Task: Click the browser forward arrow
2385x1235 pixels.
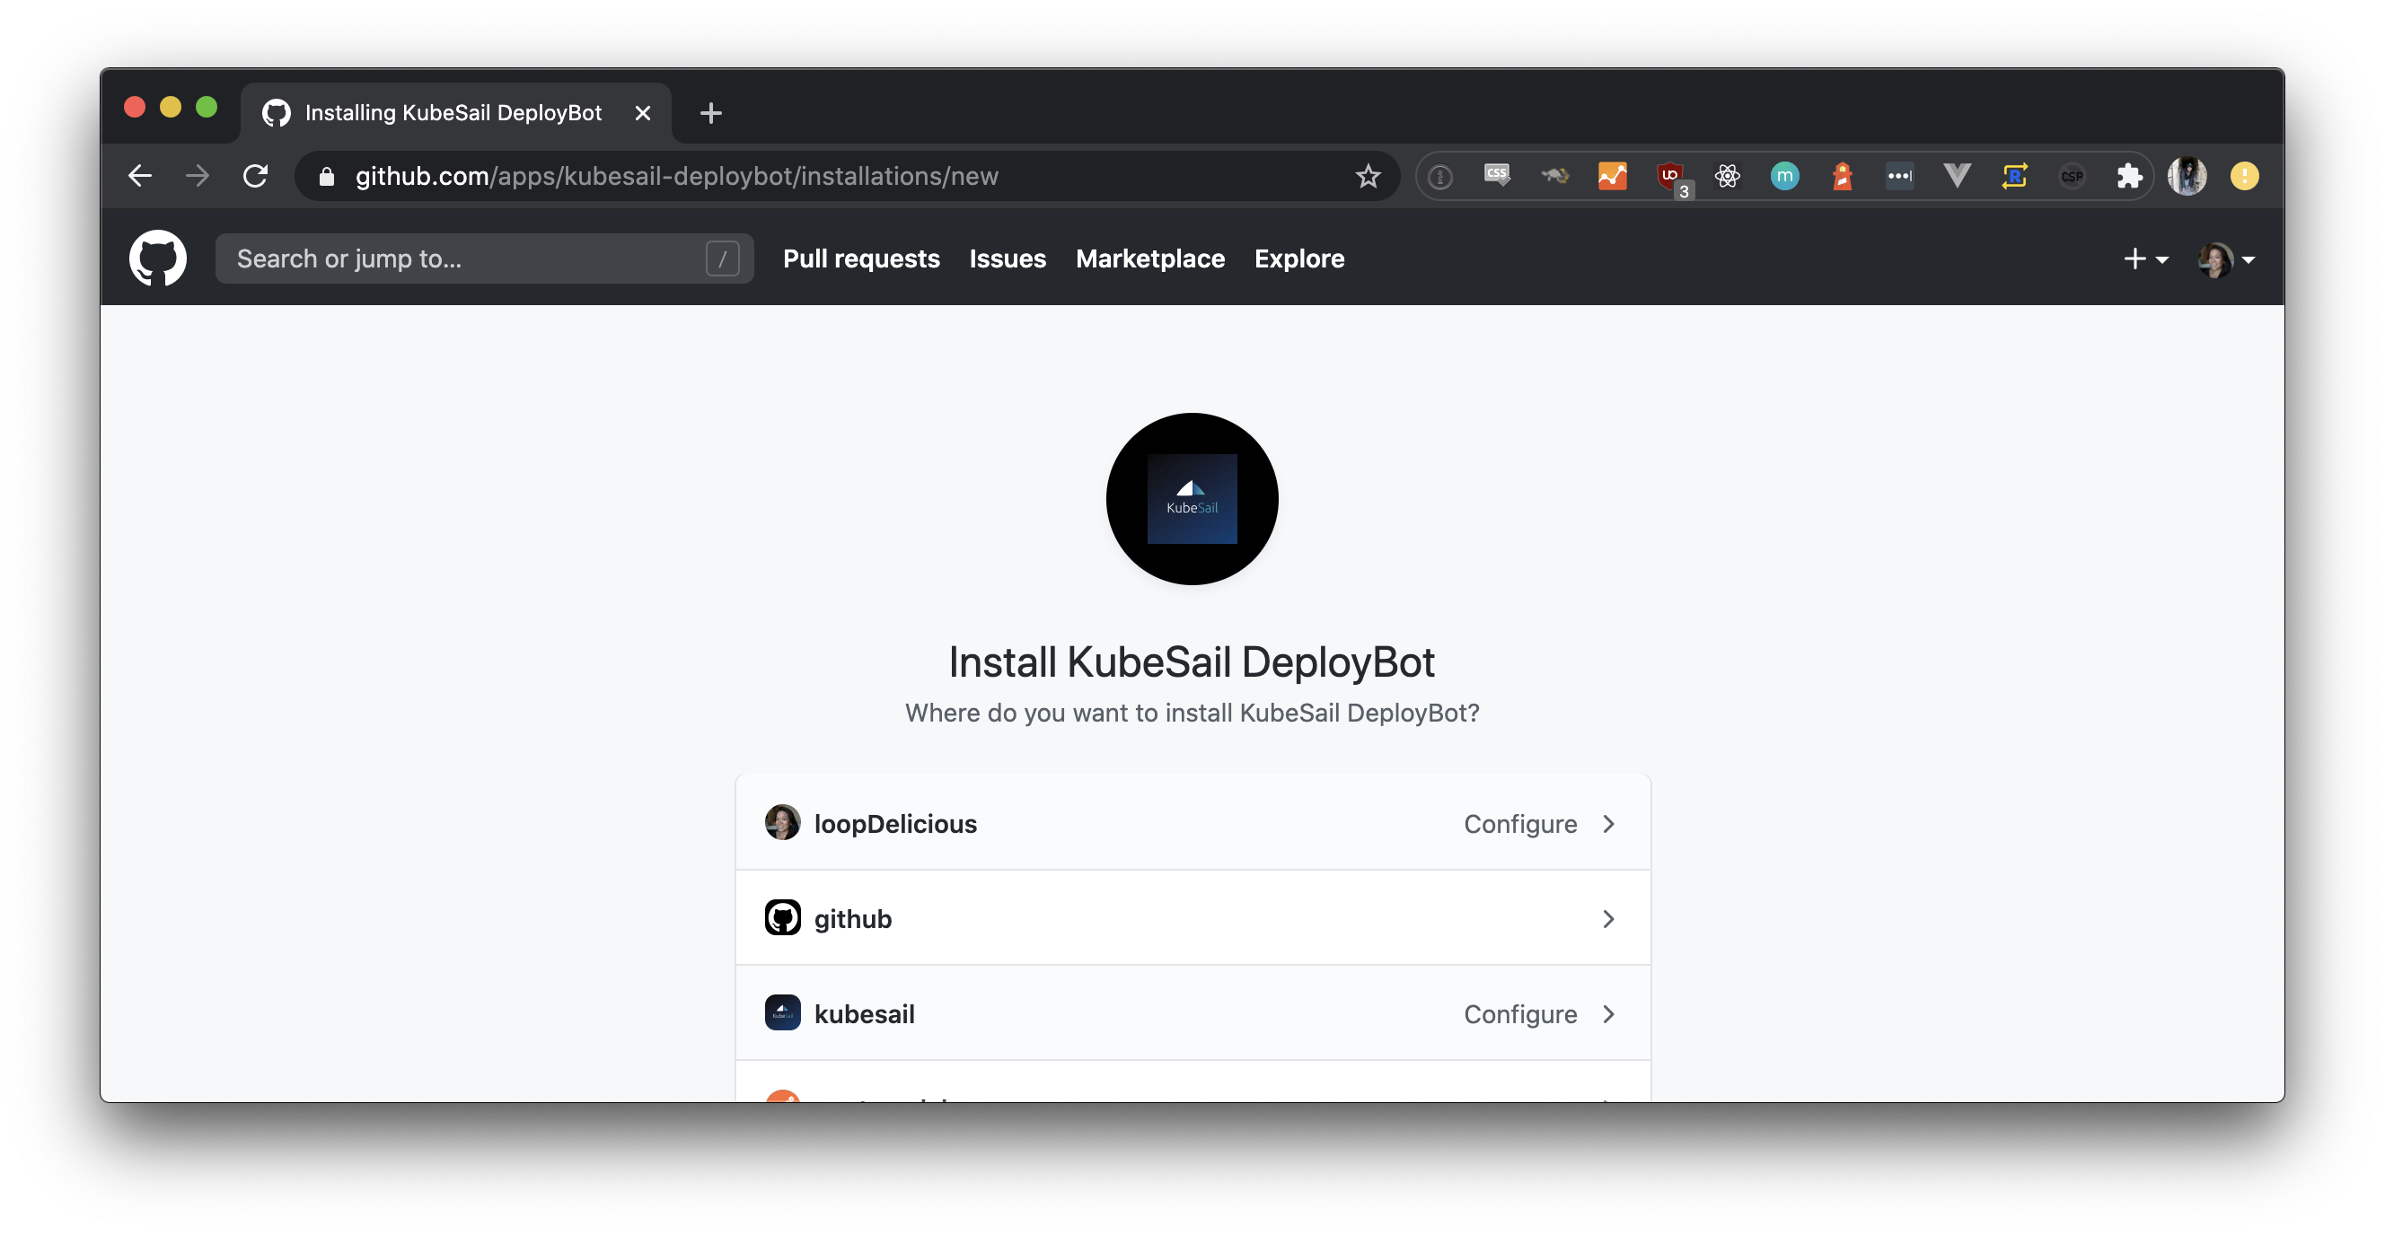Action: (198, 176)
